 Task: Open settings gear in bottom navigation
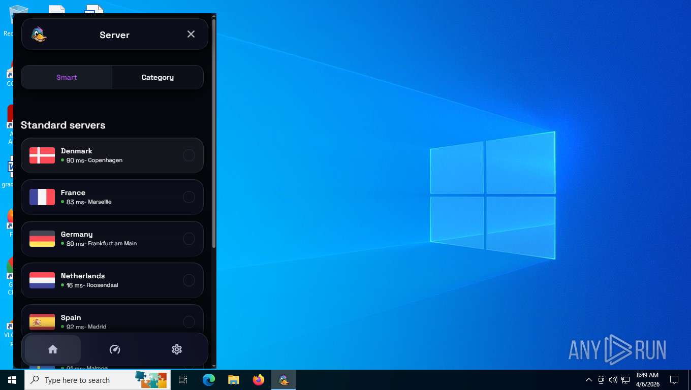[x=177, y=349]
